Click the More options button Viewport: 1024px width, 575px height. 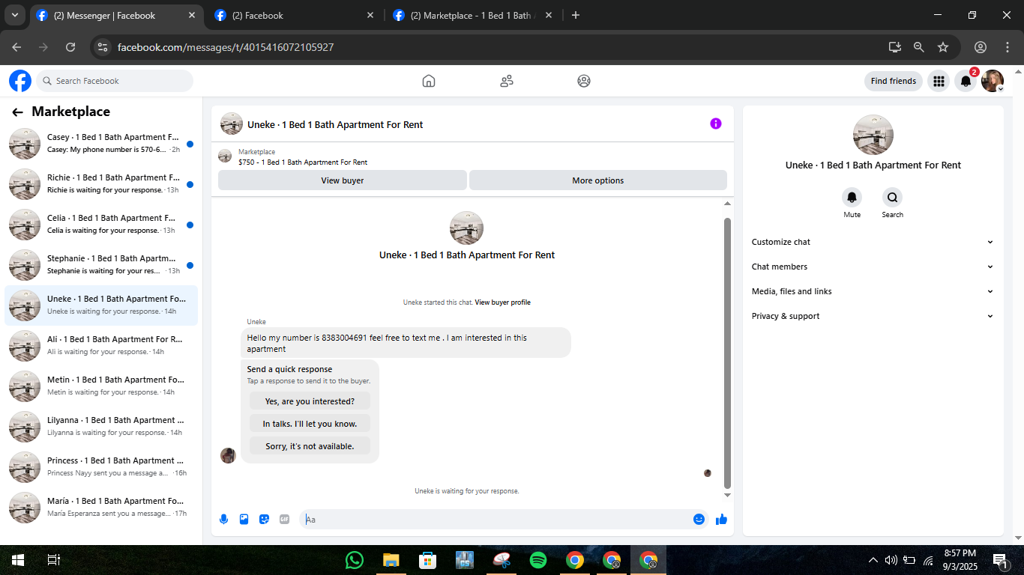tap(598, 180)
